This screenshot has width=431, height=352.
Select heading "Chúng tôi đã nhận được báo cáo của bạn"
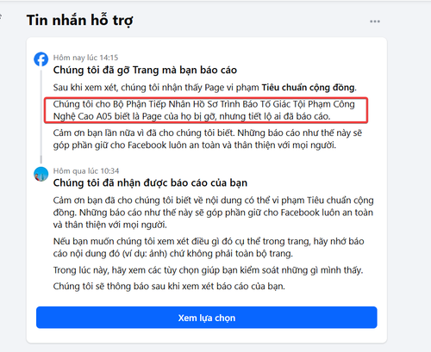[150, 182]
